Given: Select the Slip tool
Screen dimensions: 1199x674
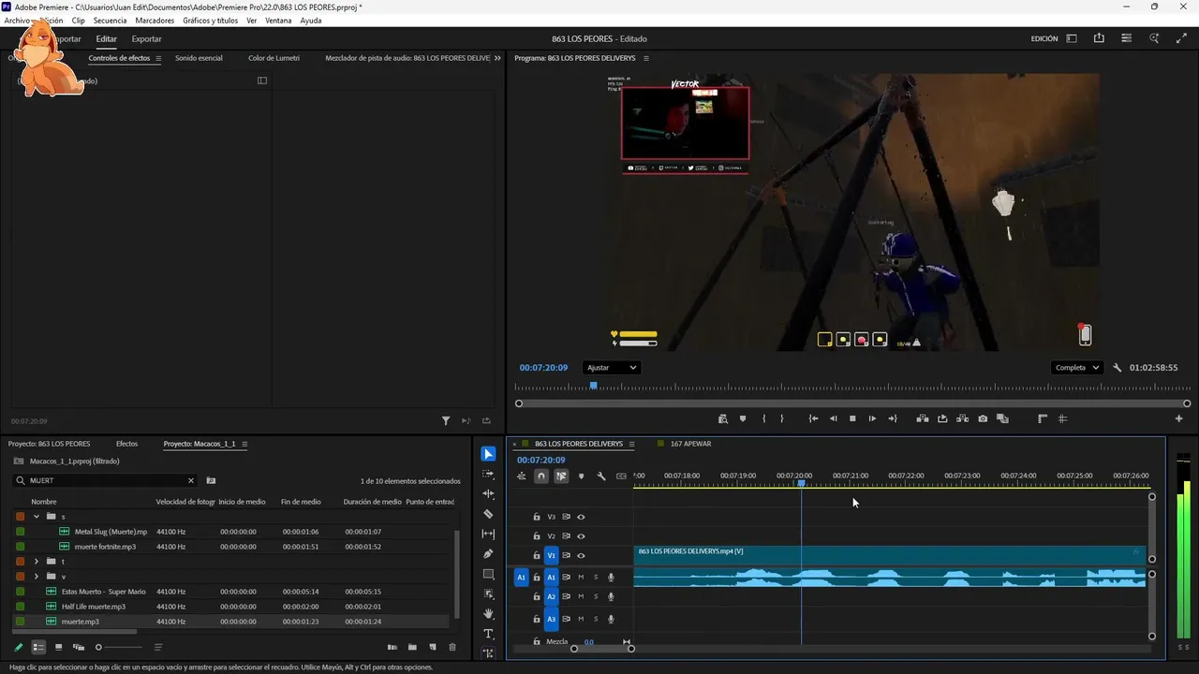Looking at the screenshot, I should (x=488, y=534).
